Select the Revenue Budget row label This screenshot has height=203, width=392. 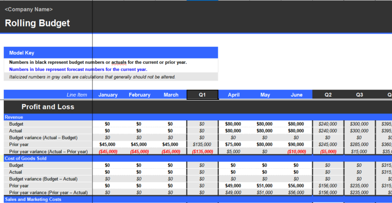pos(16,124)
